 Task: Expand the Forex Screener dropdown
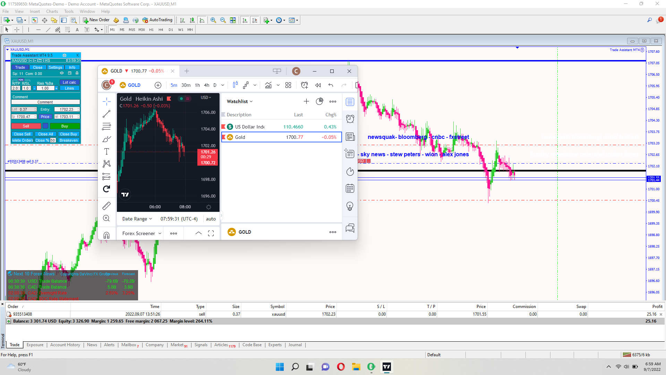pyautogui.click(x=142, y=233)
